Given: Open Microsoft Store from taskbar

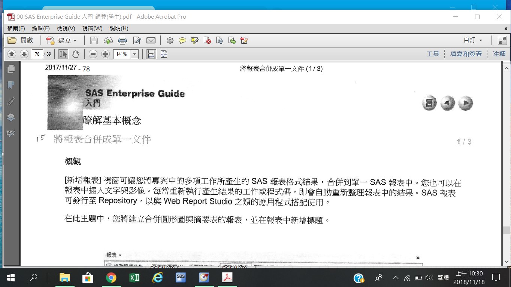Looking at the screenshot, I should 88,278.
